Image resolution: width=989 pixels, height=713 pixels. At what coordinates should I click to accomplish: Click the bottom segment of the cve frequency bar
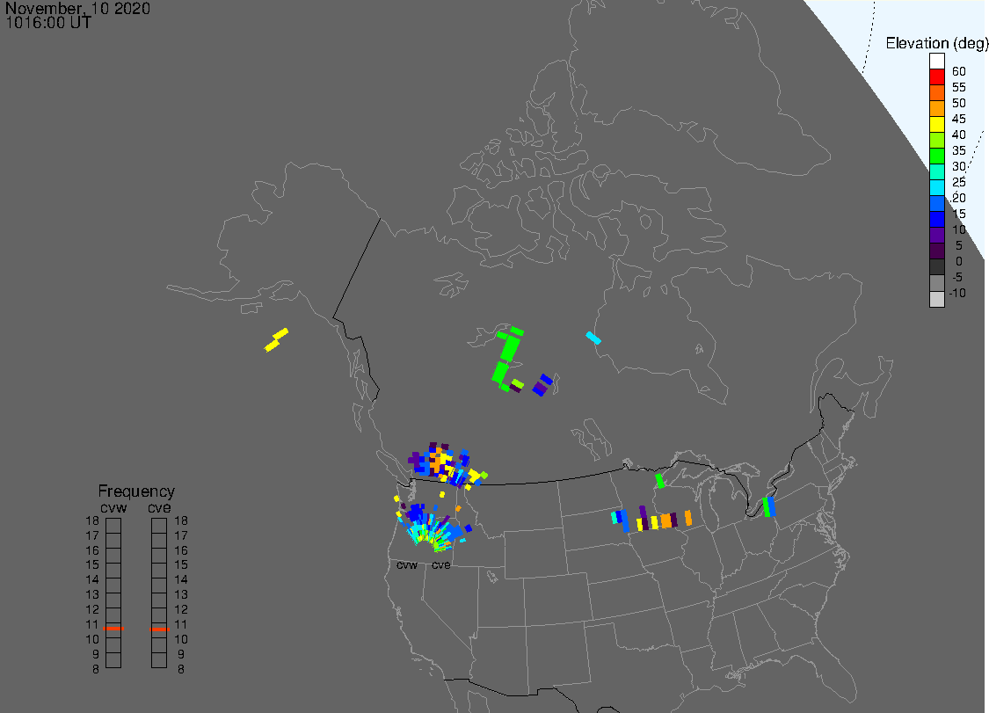[x=159, y=660]
